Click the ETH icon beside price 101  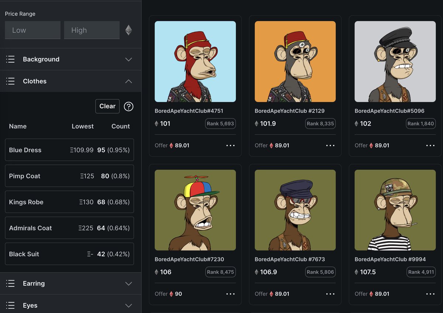point(157,124)
